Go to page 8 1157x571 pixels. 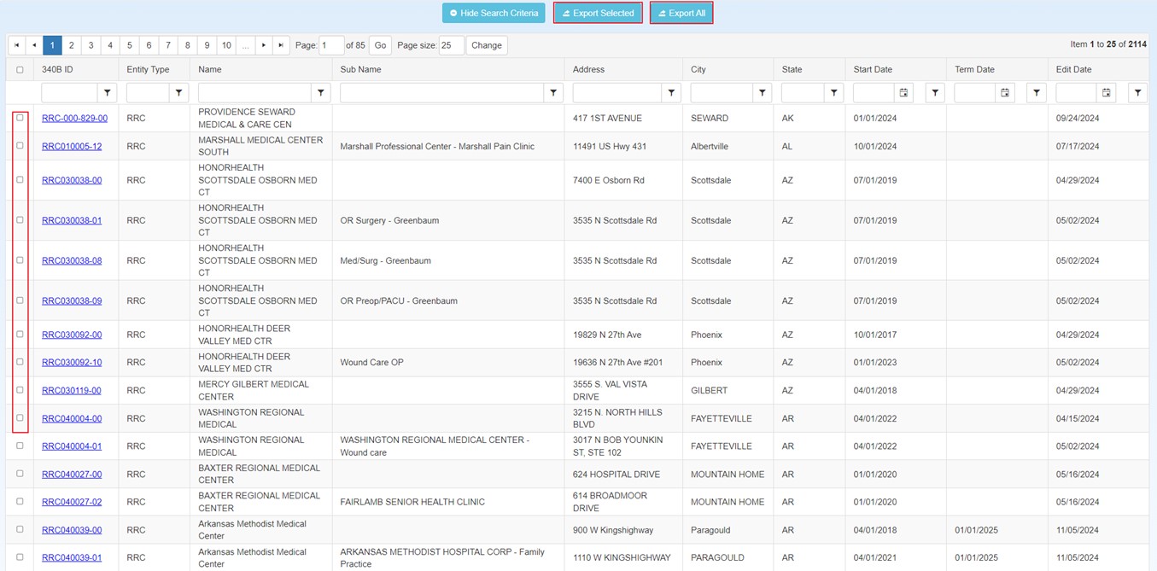188,45
